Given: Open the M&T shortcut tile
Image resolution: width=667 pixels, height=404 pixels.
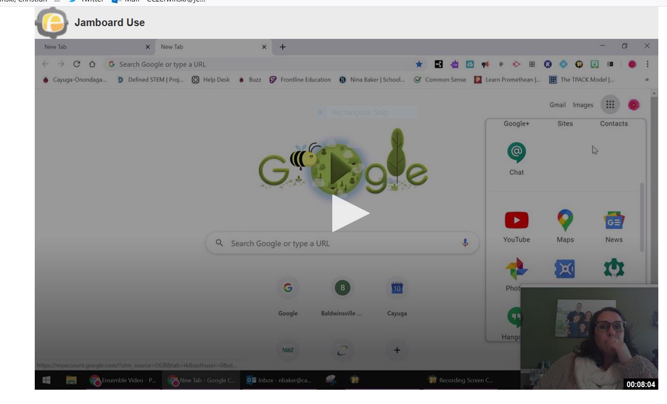Looking at the screenshot, I should [x=288, y=350].
